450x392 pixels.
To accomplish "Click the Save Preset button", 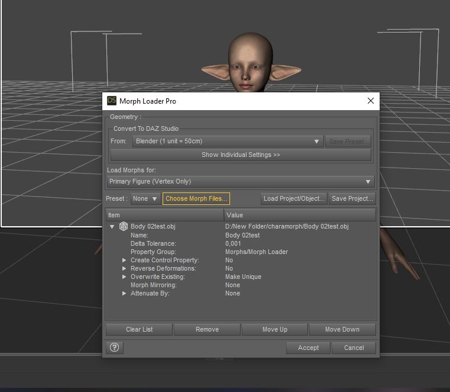I will point(348,142).
